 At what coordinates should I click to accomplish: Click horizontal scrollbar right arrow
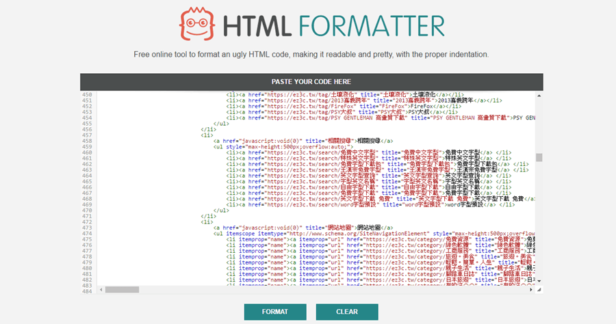(531, 290)
